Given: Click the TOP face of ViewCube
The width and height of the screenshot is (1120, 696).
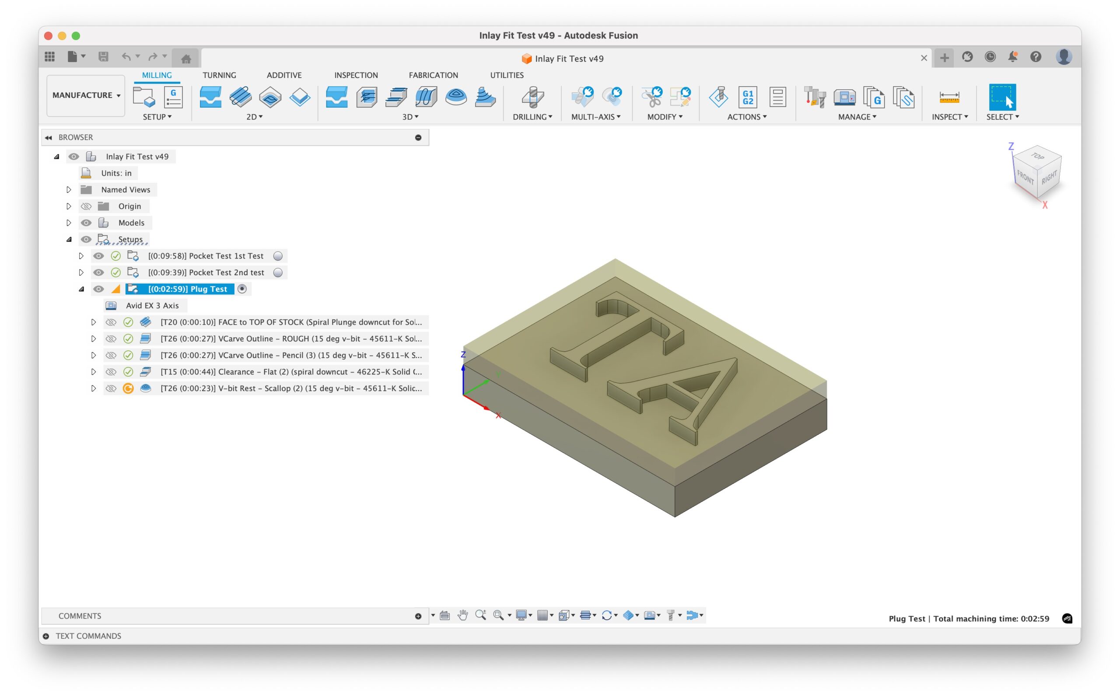Looking at the screenshot, I should click(x=1037, y=157).
